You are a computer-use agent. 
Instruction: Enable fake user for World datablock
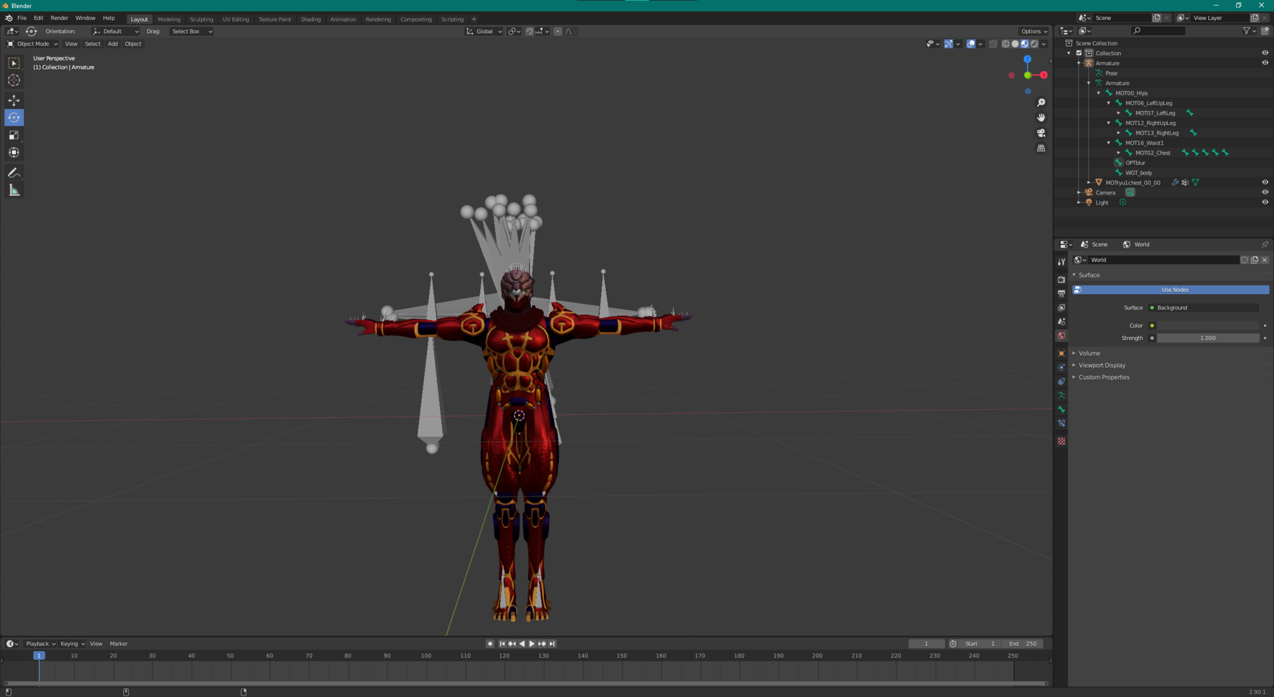click(x=1245, y=260)
